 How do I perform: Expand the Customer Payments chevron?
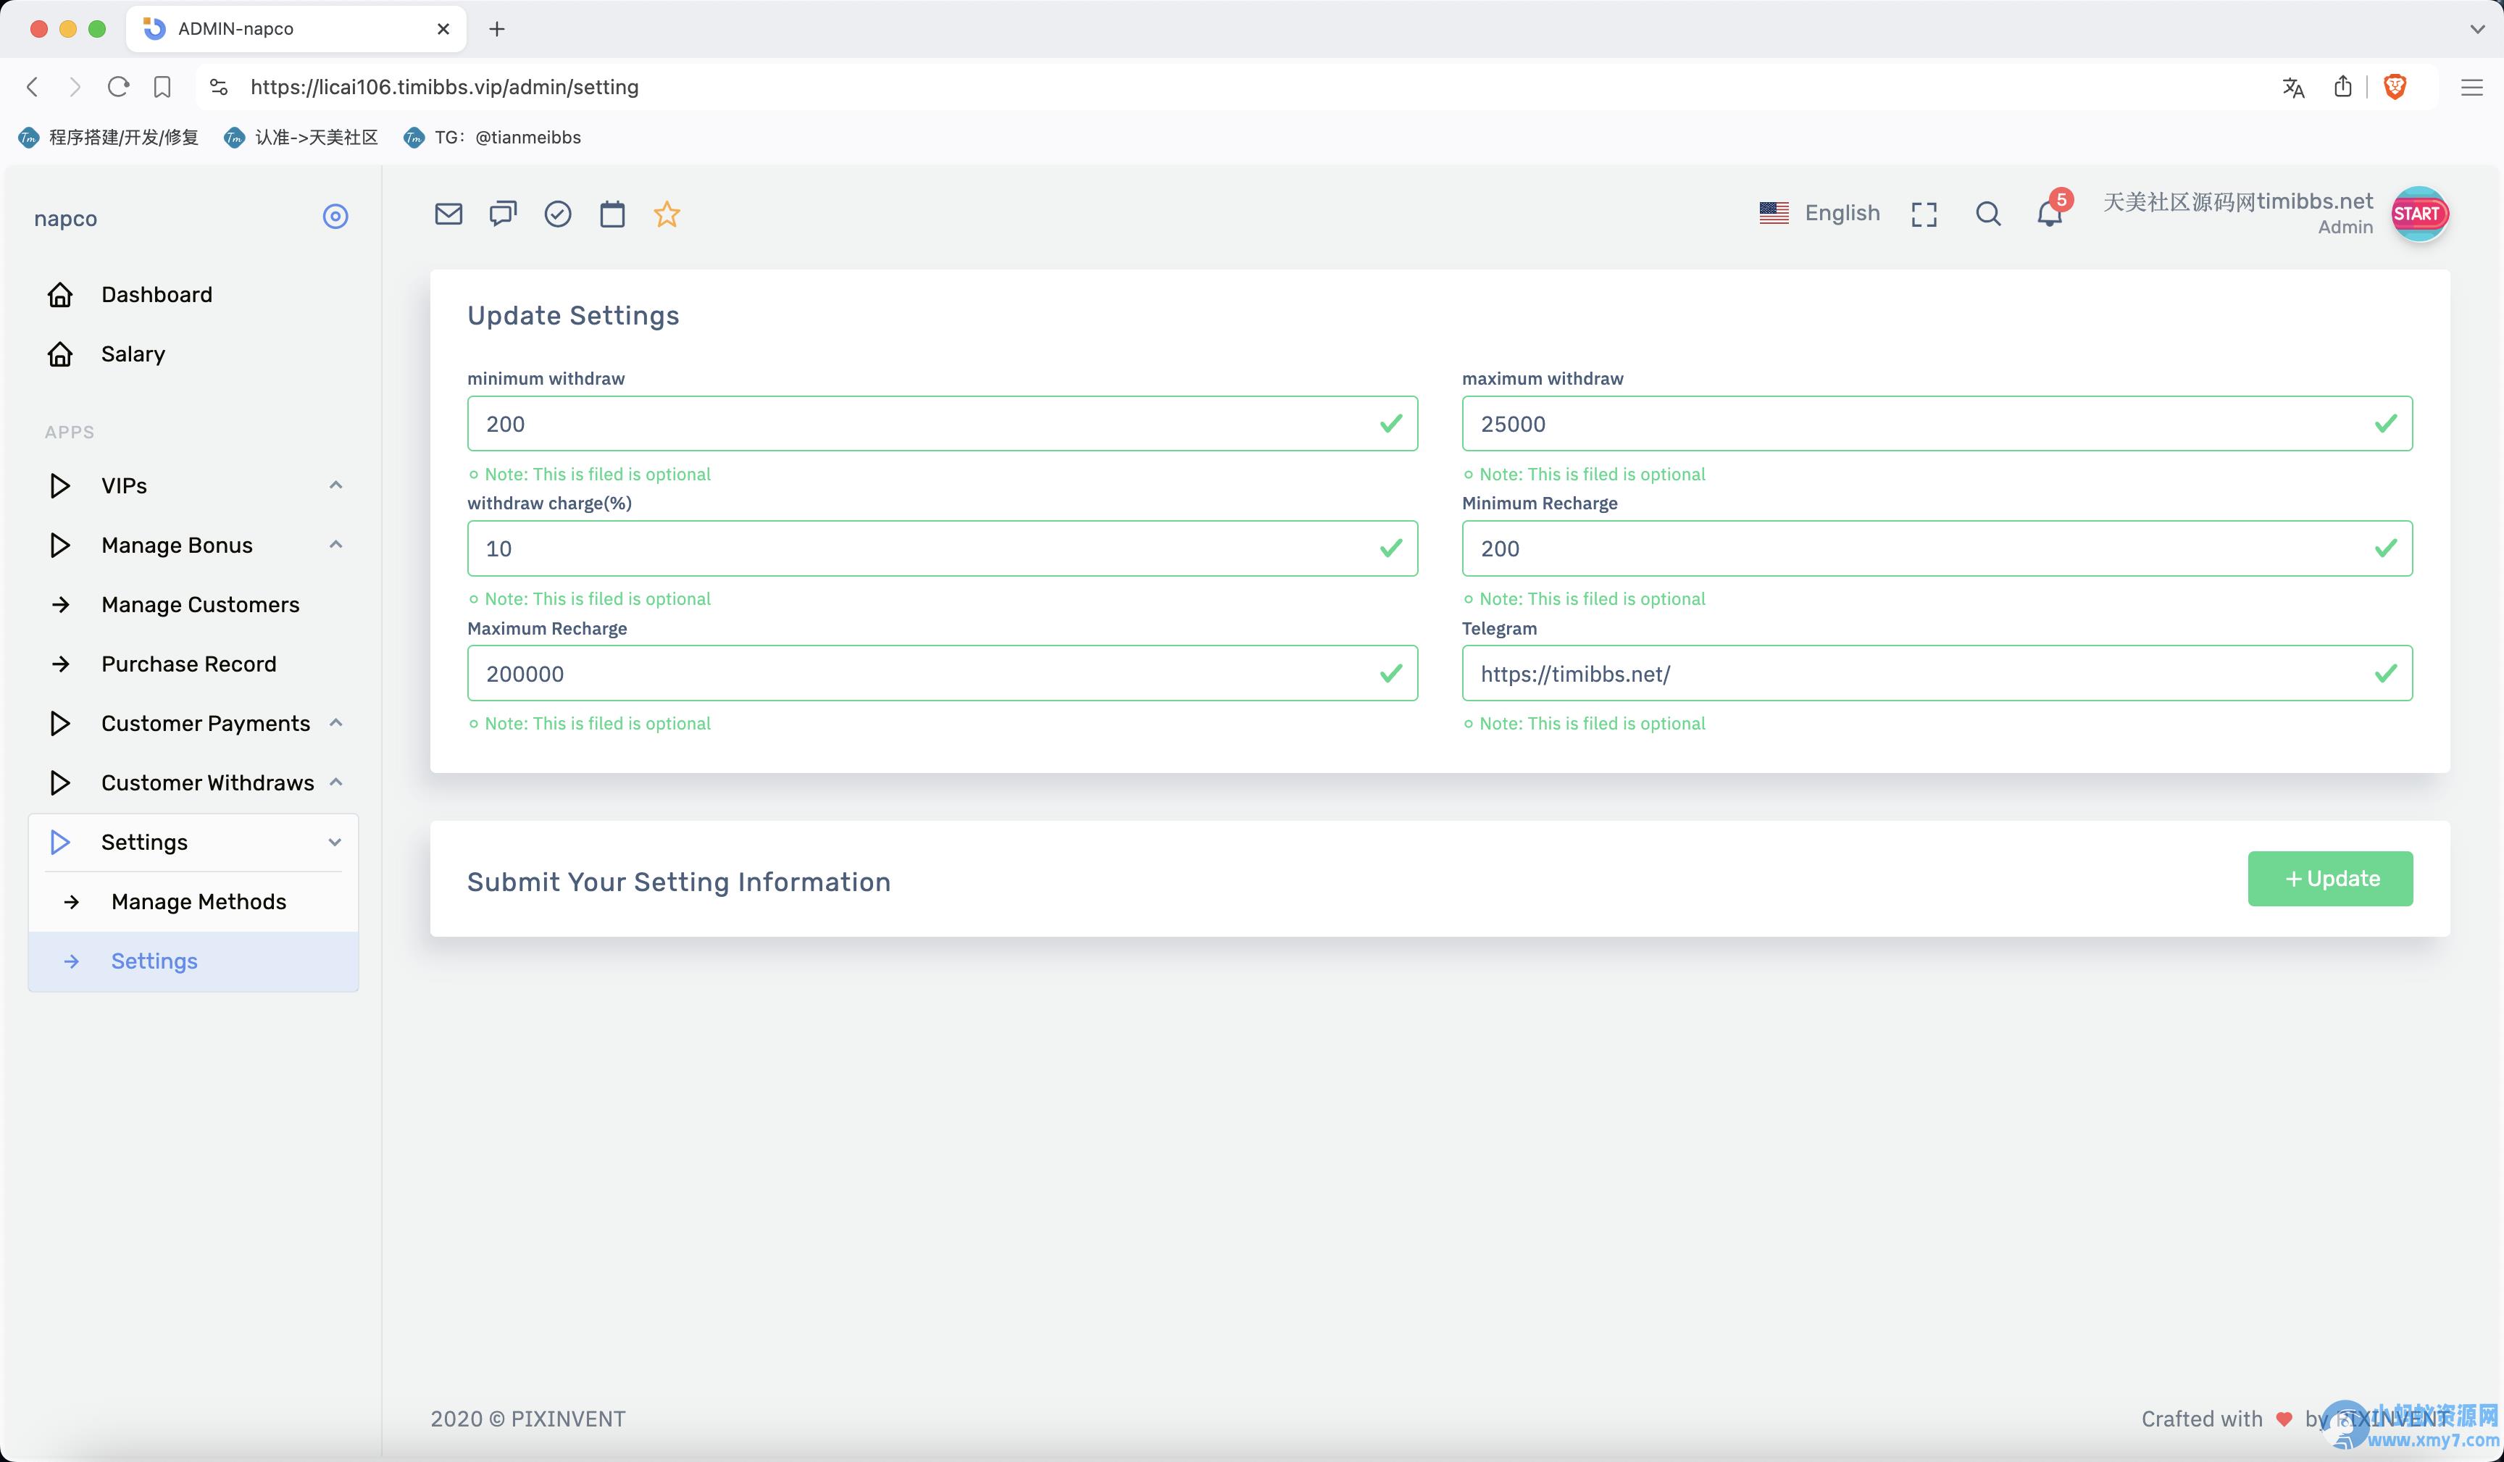(336, 722)
